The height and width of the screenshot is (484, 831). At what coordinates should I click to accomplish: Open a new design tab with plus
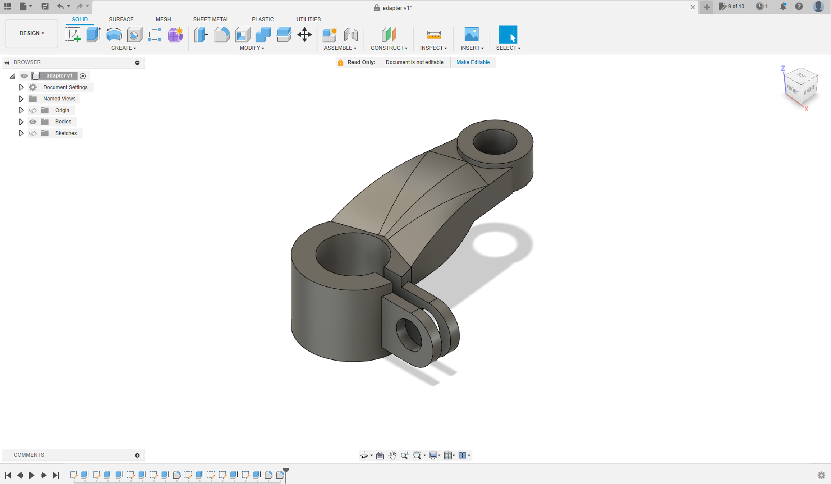click(x=707, y=7)
